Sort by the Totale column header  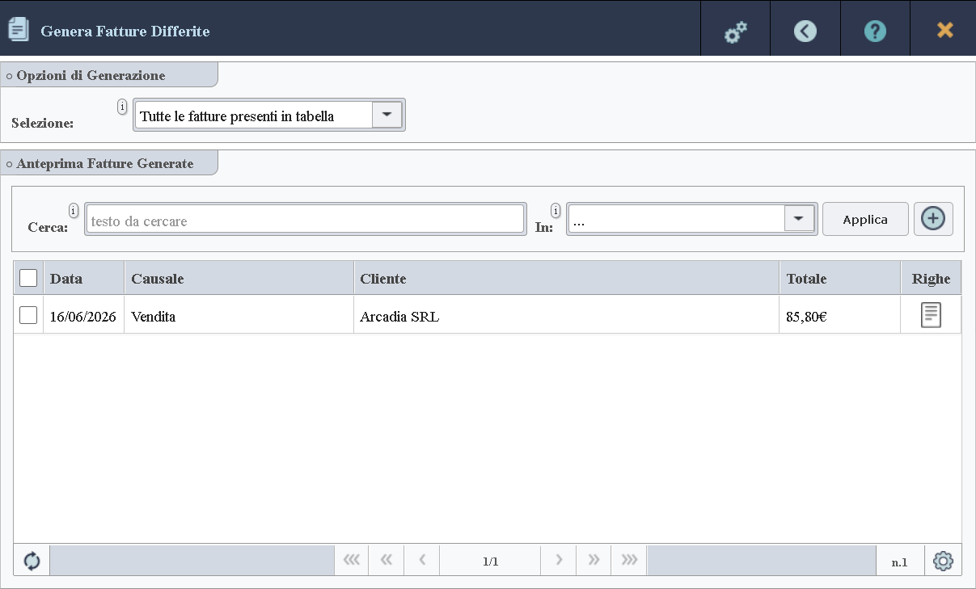tap(840, 278)
